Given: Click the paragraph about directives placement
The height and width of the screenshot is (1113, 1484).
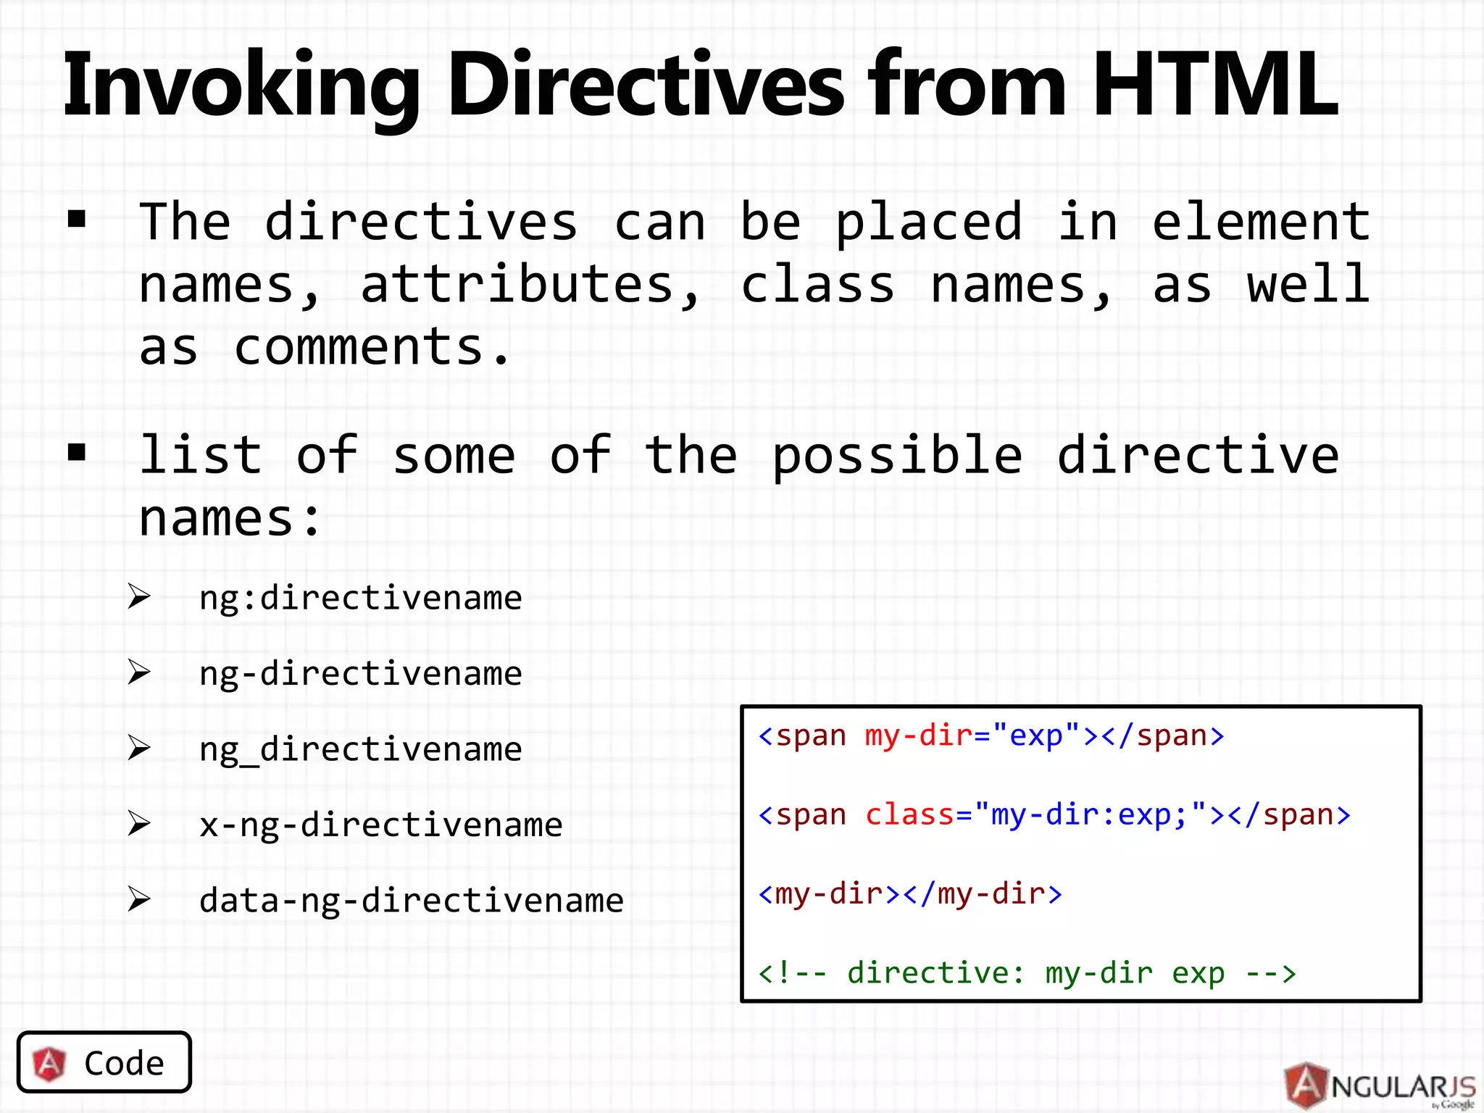Looking at the screenshot, I should pos(754,284).
